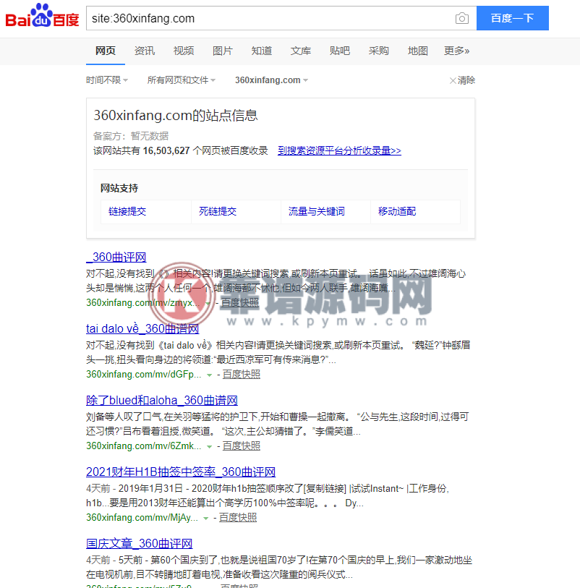The width and height of the screenshot is (580, 588).
Task: Open the 2021财年H1B抽签中签率 result
Action: click(181, 472)
